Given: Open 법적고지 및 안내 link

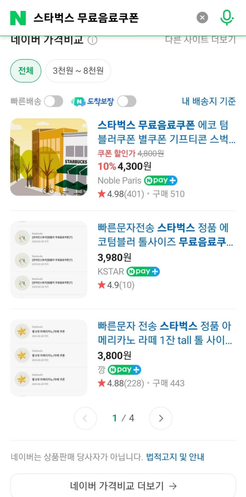Looking at the screenshot, I should click(x=175, y=457).
